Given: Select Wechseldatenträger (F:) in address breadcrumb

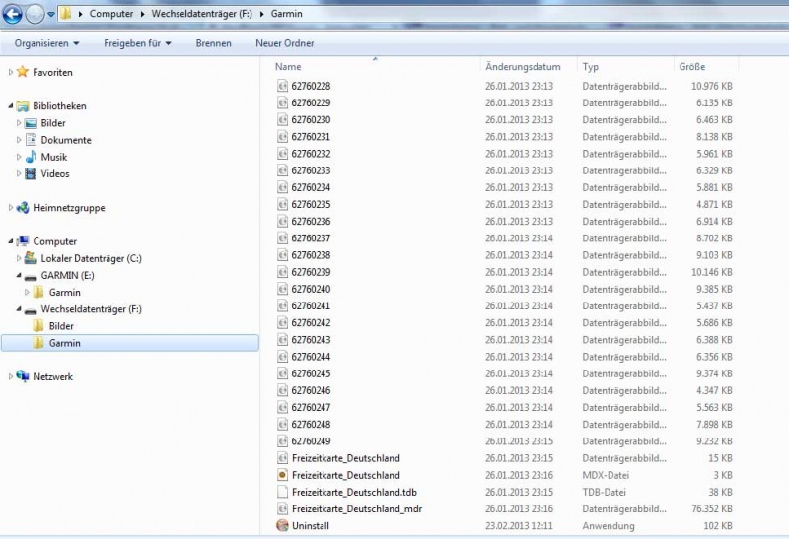Looking at the screenshot, I should tap(202, 14).
